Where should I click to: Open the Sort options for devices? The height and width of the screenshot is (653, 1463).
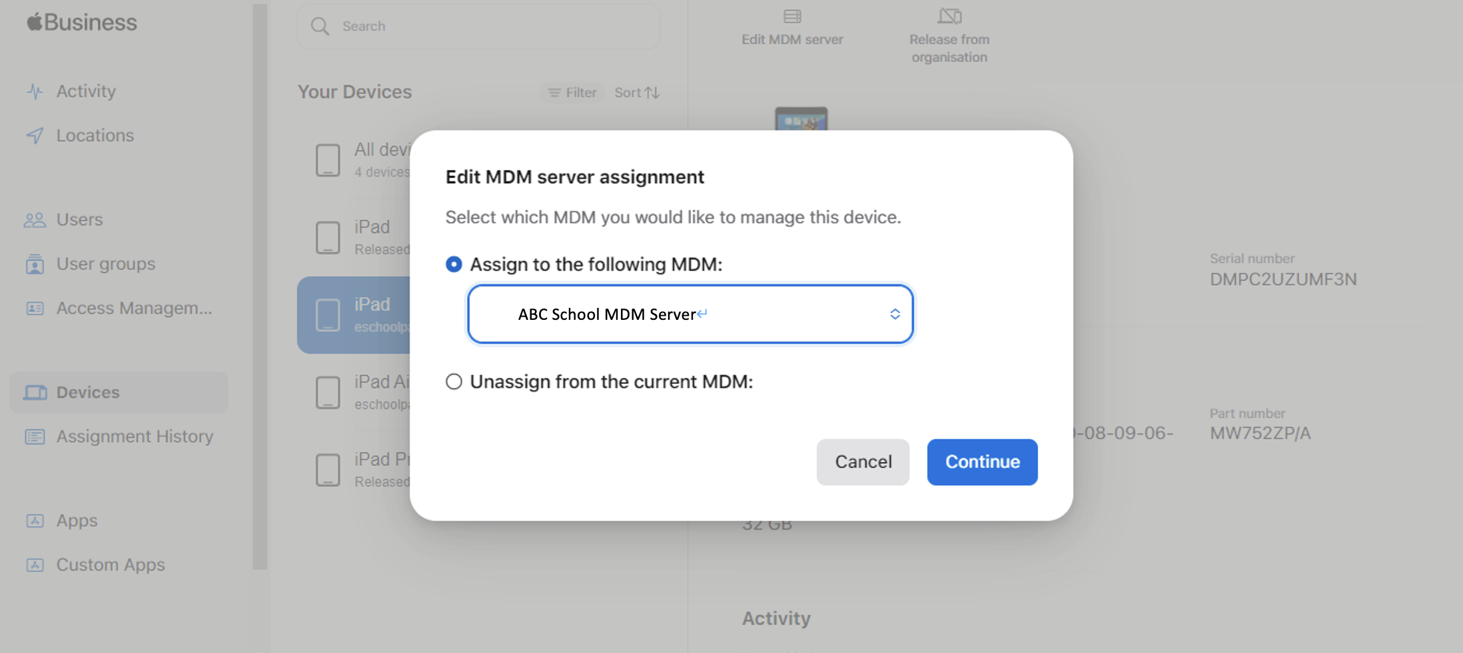pos(637,93)
